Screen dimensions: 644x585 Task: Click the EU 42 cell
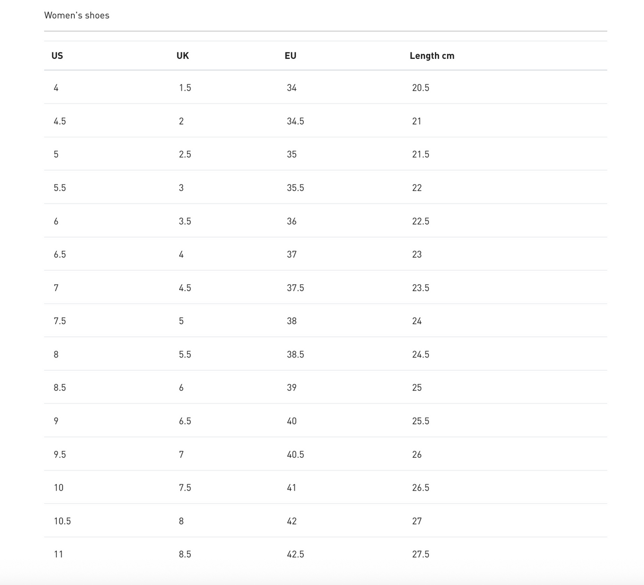(x=292, y=521)
